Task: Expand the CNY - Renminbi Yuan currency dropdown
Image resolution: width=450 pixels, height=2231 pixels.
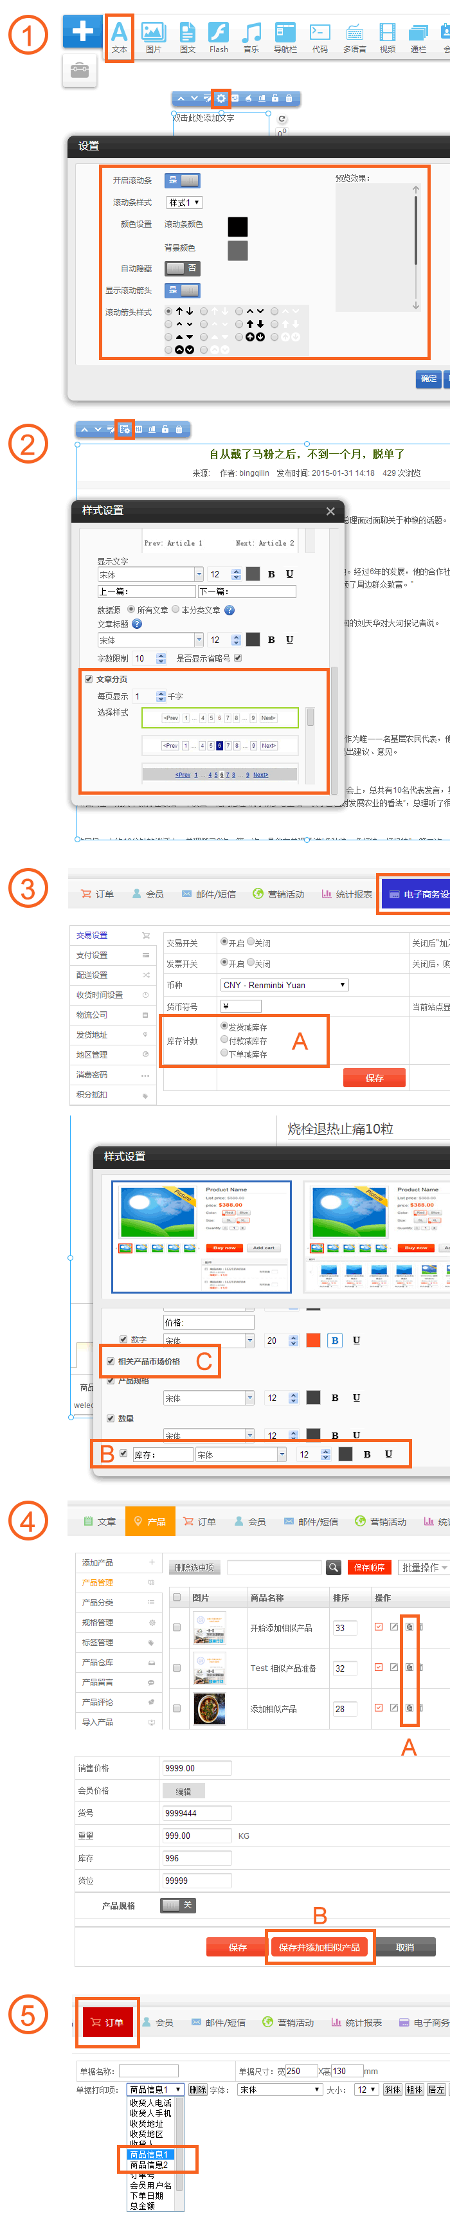Action: [284, 986]
